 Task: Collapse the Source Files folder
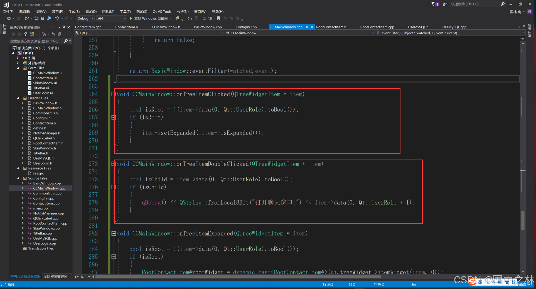click(x=18, y=178)
